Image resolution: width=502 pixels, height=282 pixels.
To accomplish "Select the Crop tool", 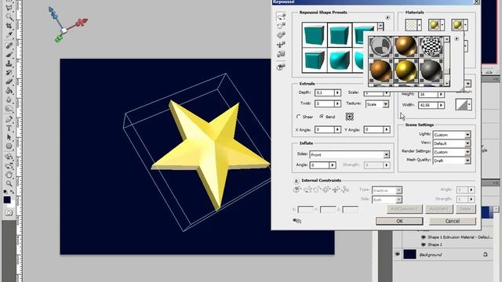I will tap(9, 26).
